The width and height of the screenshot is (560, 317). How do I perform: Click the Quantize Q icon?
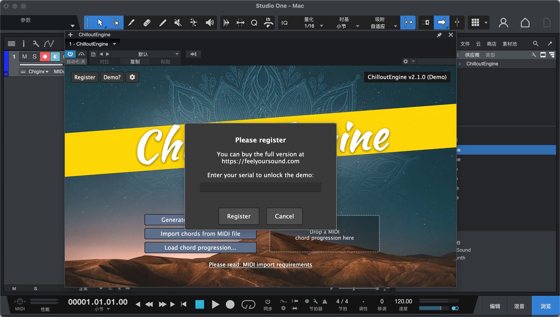254,22
